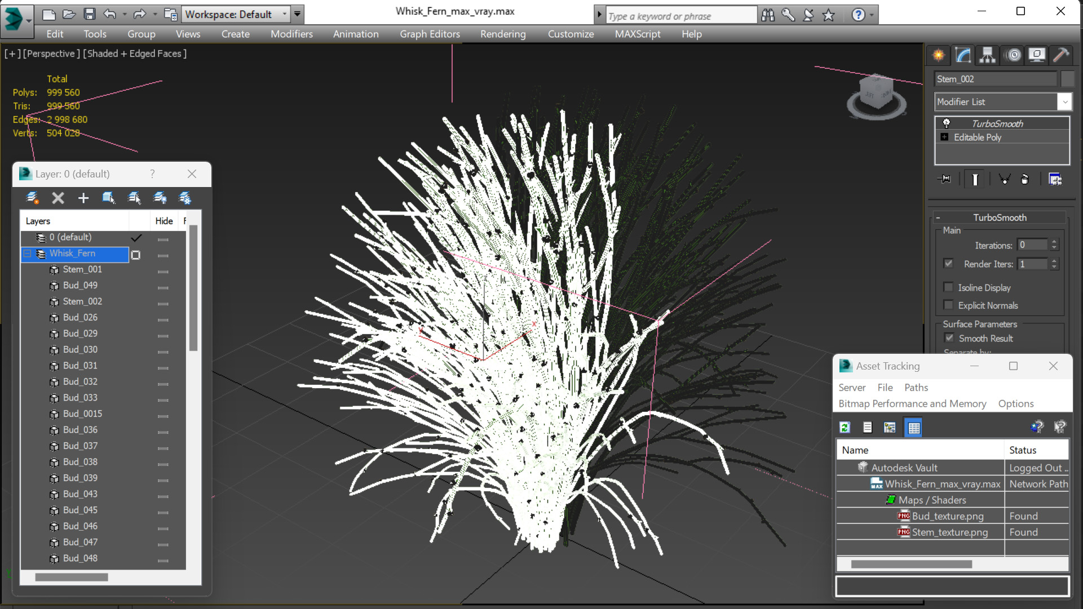Click the Open File folder icon
The width and height of the screenshot is (1083, 609).
tap(69, 14)
